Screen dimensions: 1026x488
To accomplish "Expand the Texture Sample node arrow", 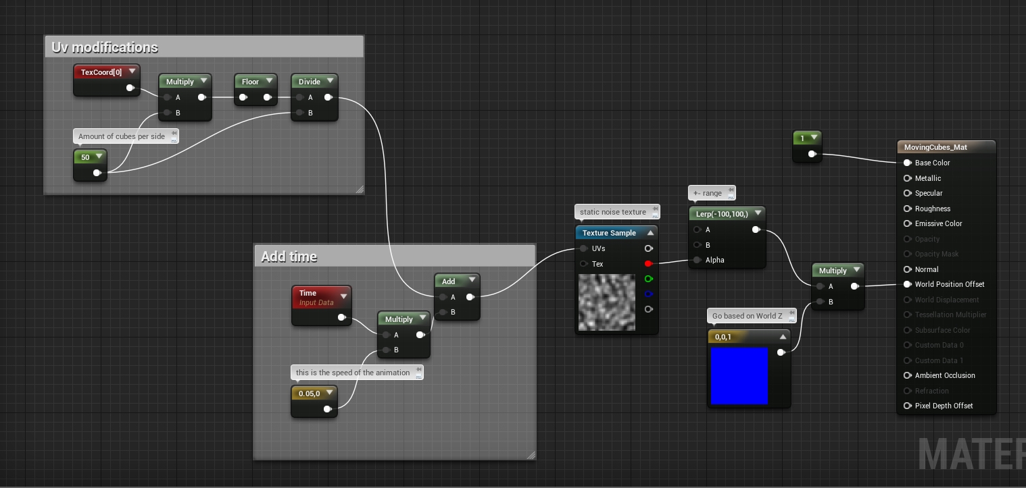I will point(650,233).
